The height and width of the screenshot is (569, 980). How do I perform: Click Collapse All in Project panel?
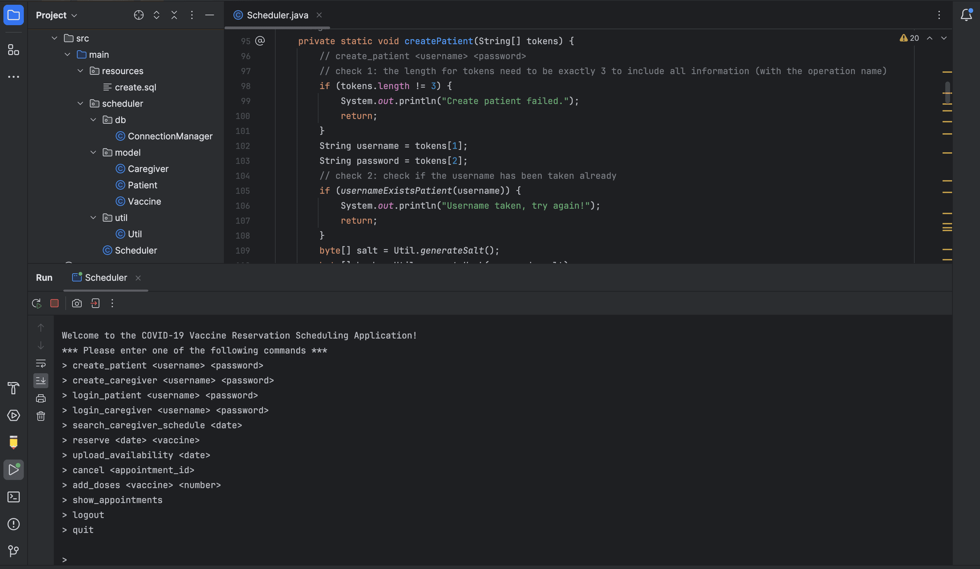(174, 15)
